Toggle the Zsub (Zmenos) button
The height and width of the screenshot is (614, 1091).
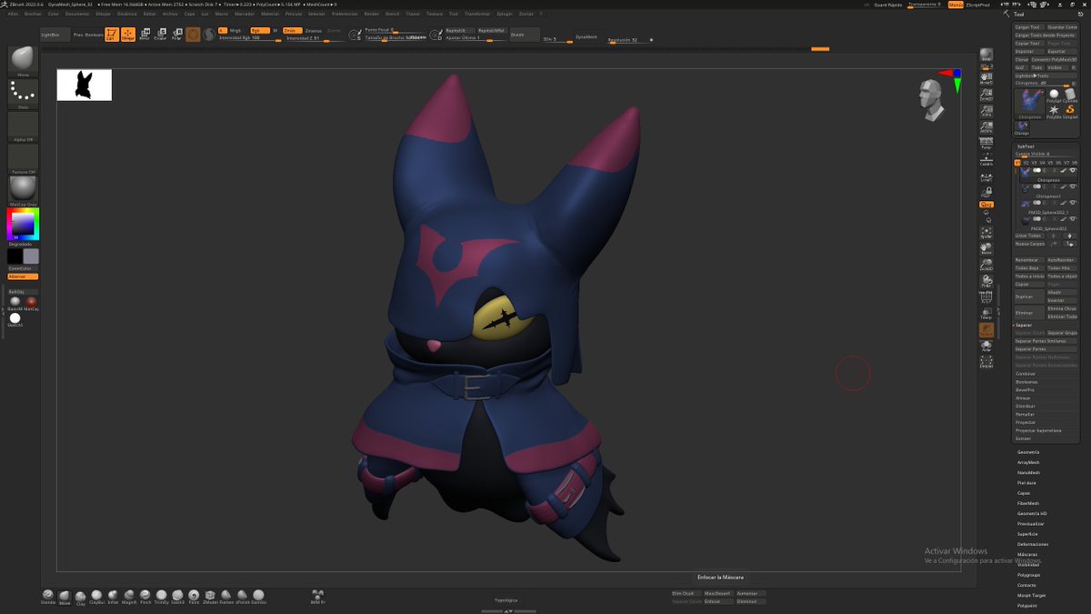click(314, 30)
